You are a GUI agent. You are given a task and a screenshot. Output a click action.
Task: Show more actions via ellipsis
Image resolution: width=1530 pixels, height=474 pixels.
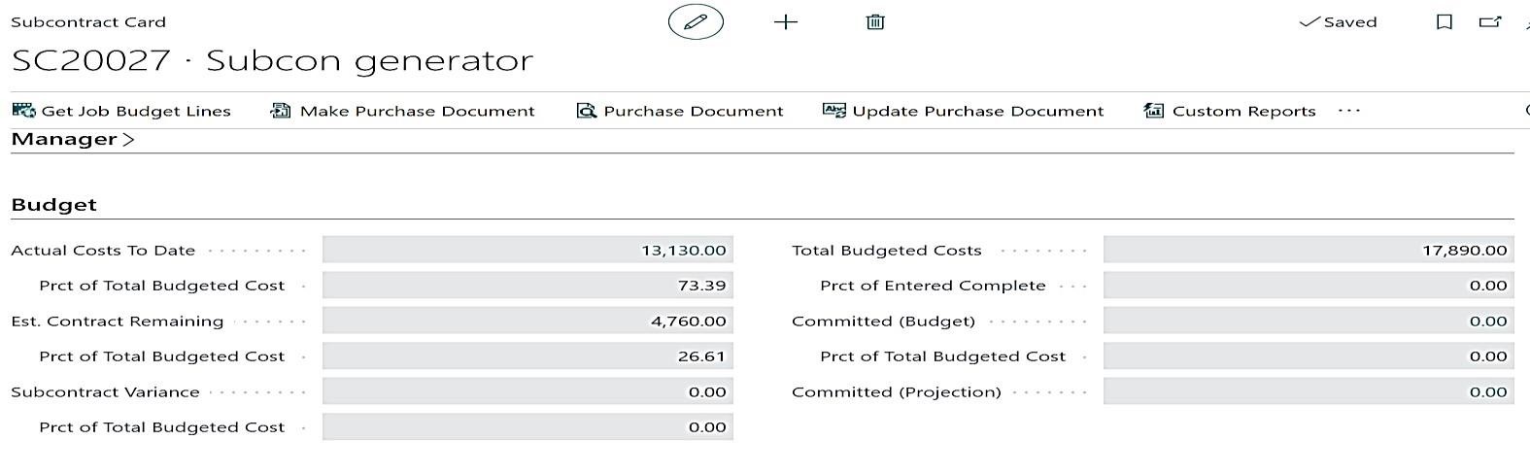1348,111
